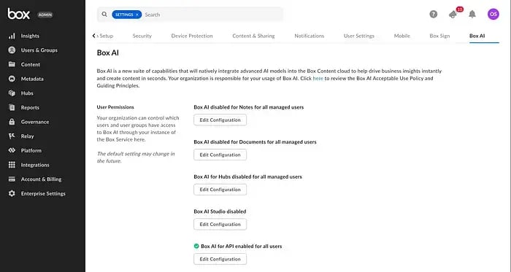Remove the SETTINGS search filter chip
511x272 pixels.
pos(137,15)
